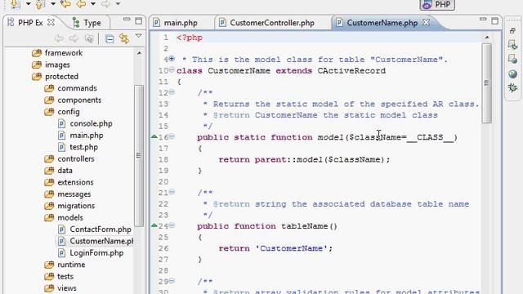Navigate back with the main toolbar arrow

point(81,4)
